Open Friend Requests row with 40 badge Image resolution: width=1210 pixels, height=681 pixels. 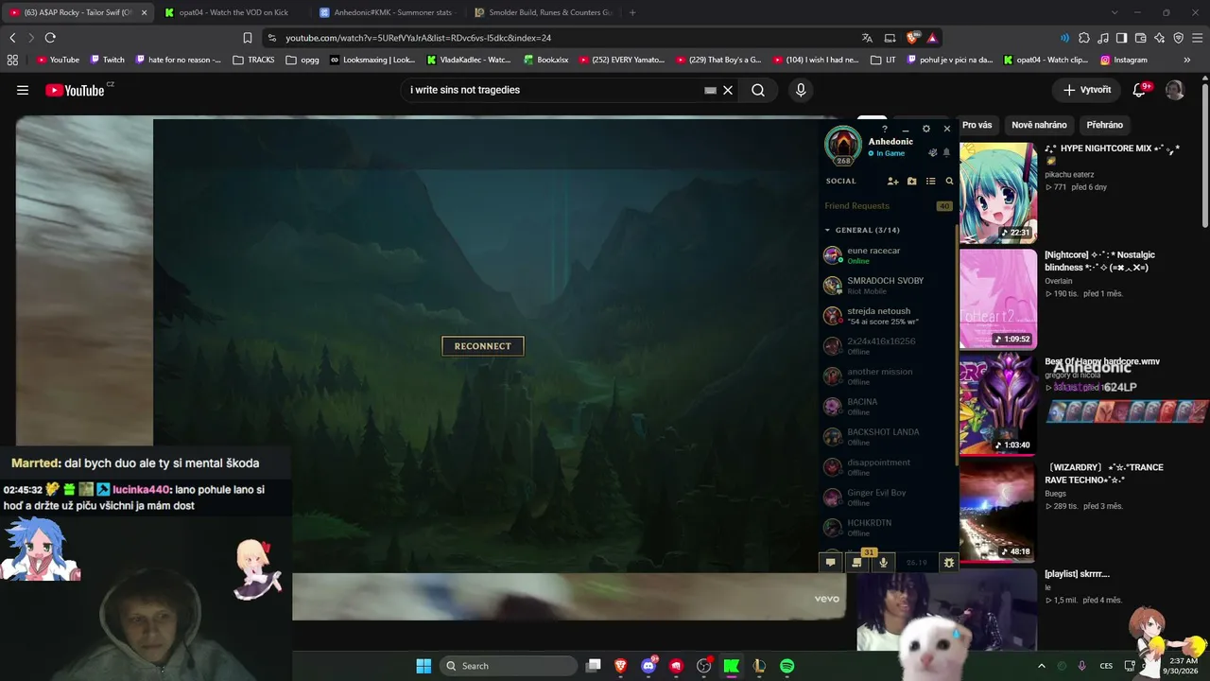[889, 205]
